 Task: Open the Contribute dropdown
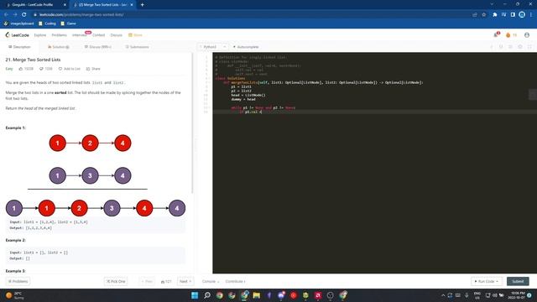tap(235, 282)
